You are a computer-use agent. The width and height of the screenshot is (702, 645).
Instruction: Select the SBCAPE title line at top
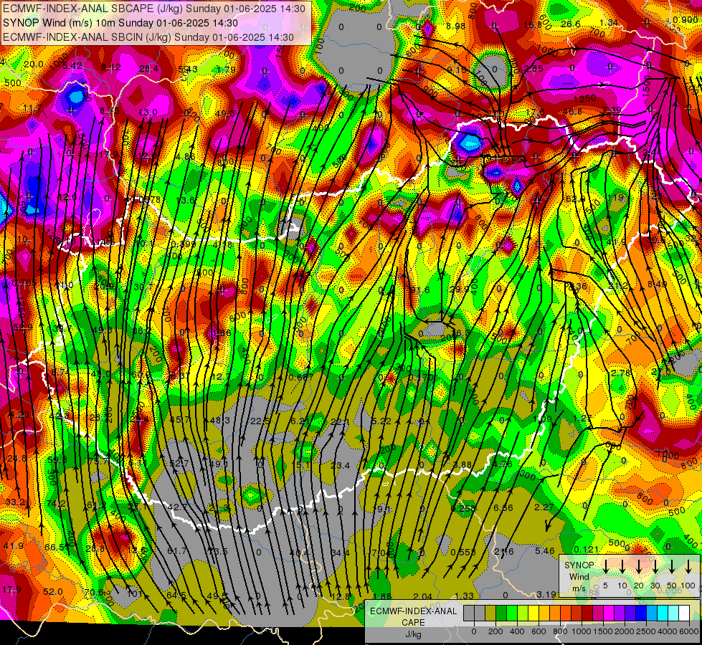[154, 9]
